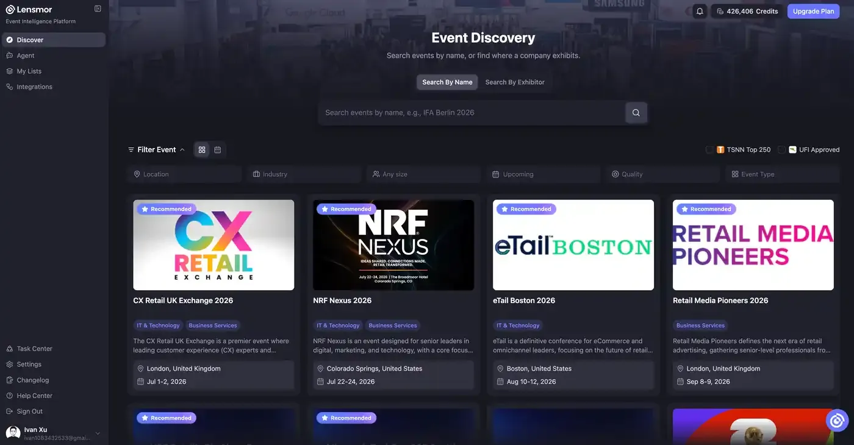
Task: Enable the TSNN Top 250 checkbox
Action: coord(709,149)
